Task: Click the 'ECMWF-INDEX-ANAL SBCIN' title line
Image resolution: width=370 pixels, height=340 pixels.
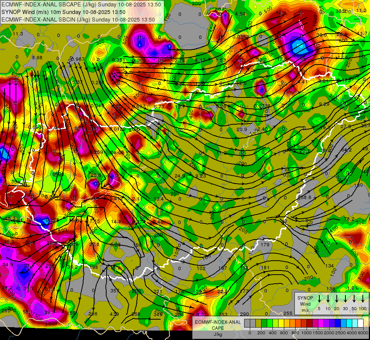Action: point(78,20)
